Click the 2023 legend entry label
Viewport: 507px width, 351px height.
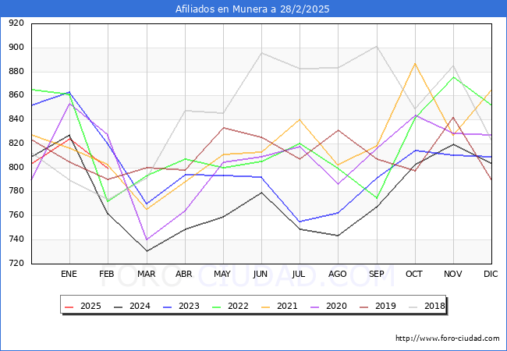click(x=189, y=306)
